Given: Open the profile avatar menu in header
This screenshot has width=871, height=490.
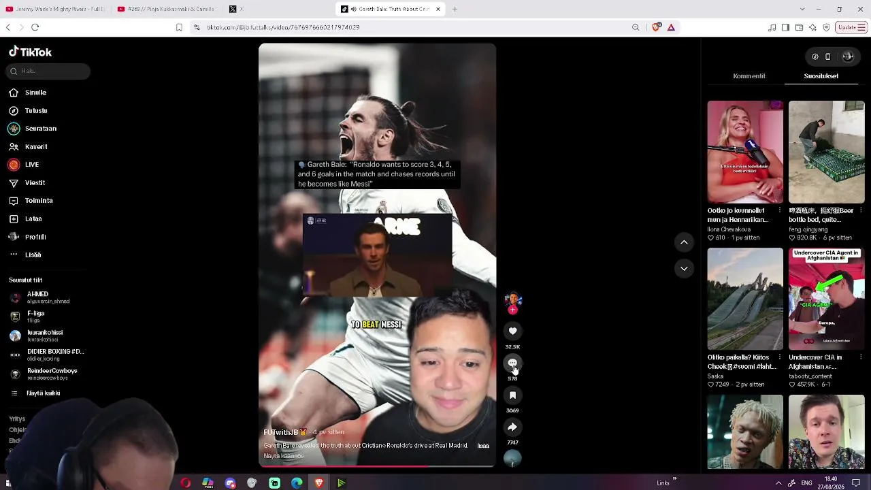Looking at the screenshot, I should pyautogui.click(x=848, y=56).
